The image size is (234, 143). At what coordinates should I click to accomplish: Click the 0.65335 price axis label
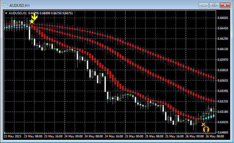[x=223, y=101]
